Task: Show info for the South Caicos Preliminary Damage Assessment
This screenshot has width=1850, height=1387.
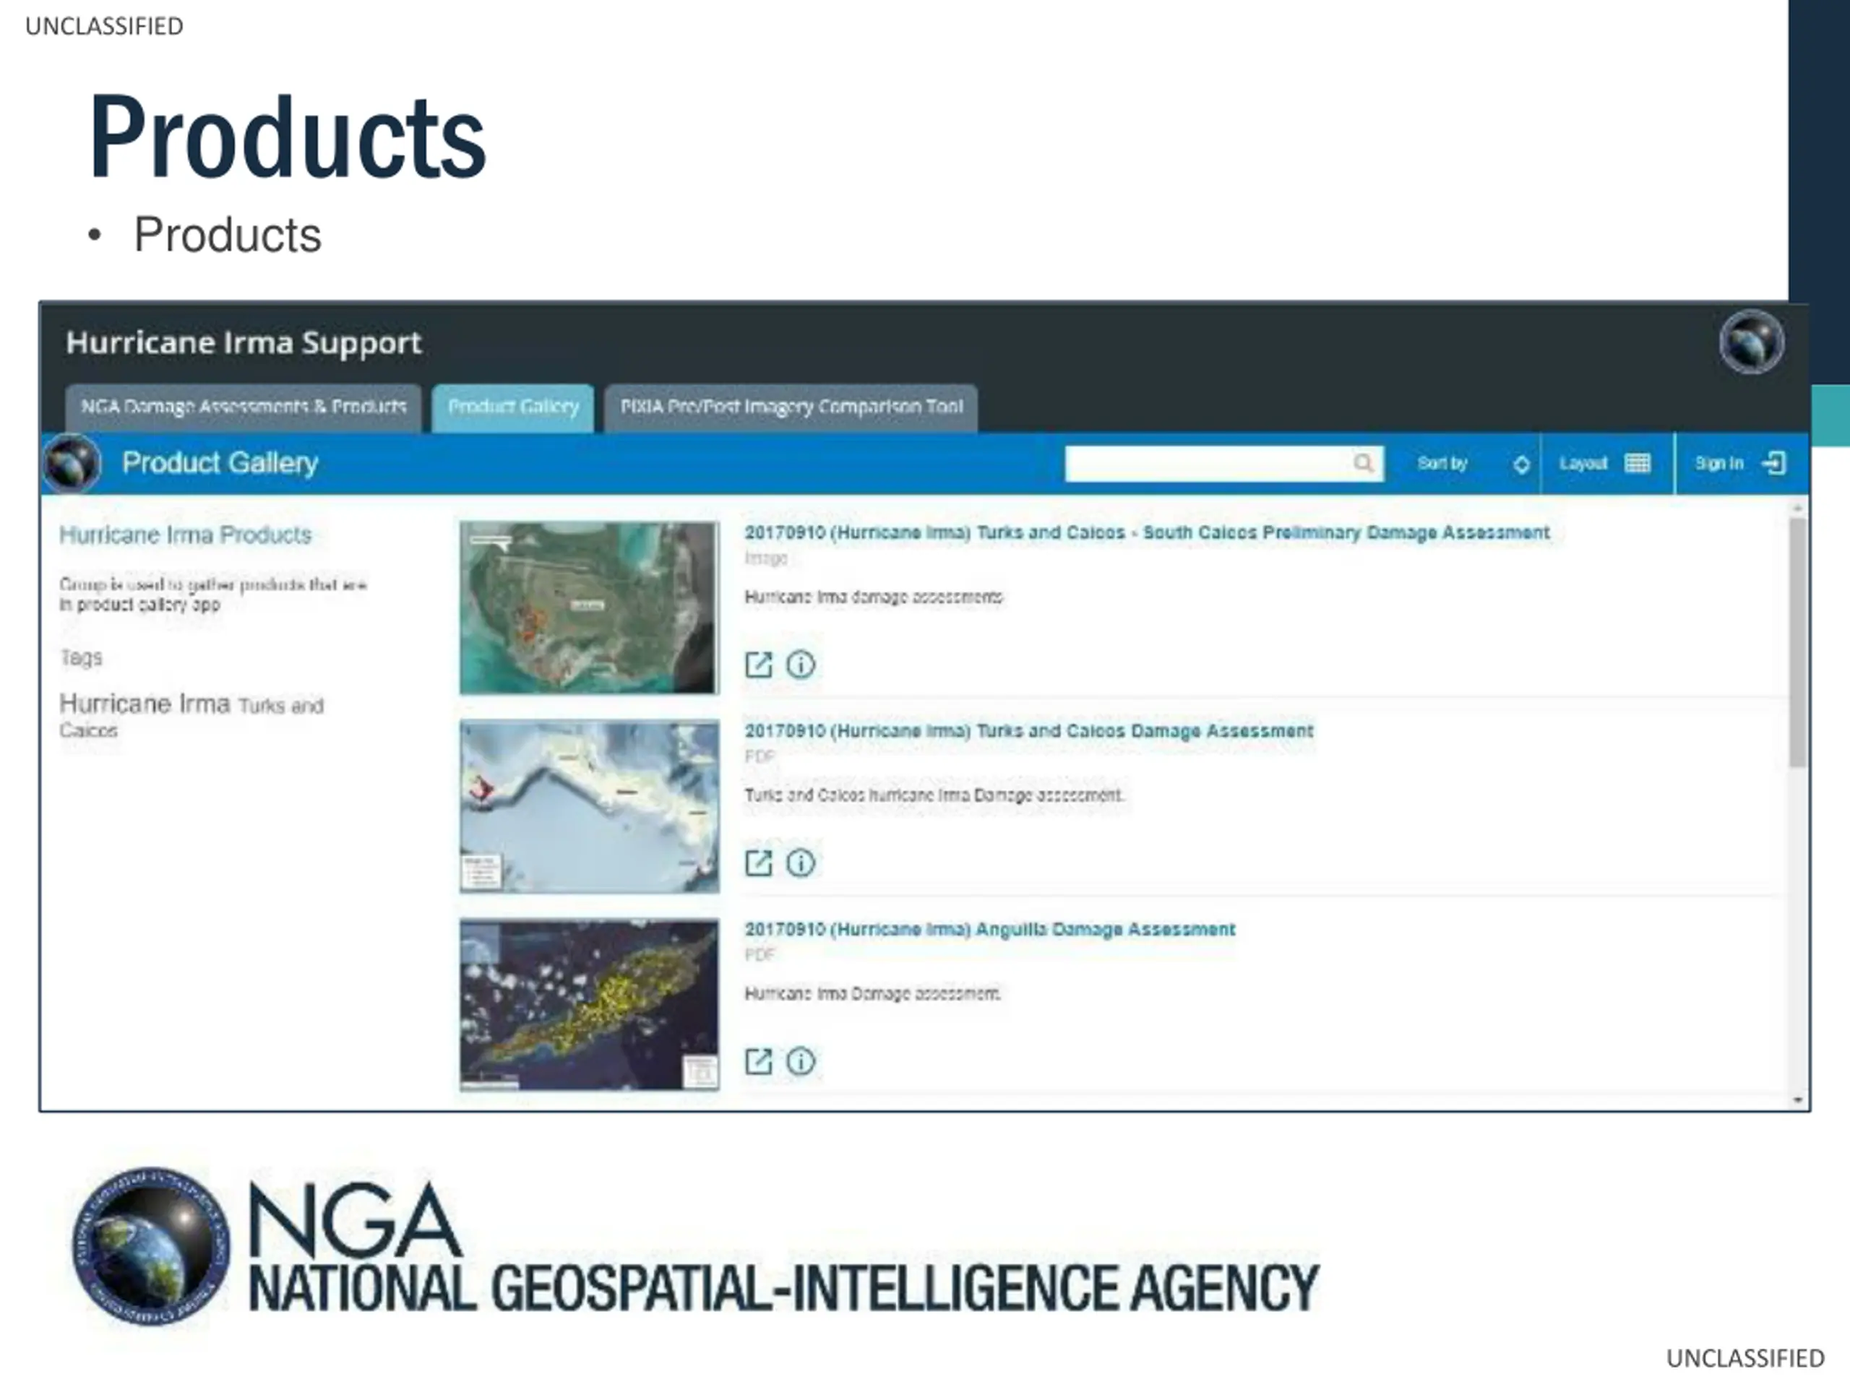Action: point(801,665)
